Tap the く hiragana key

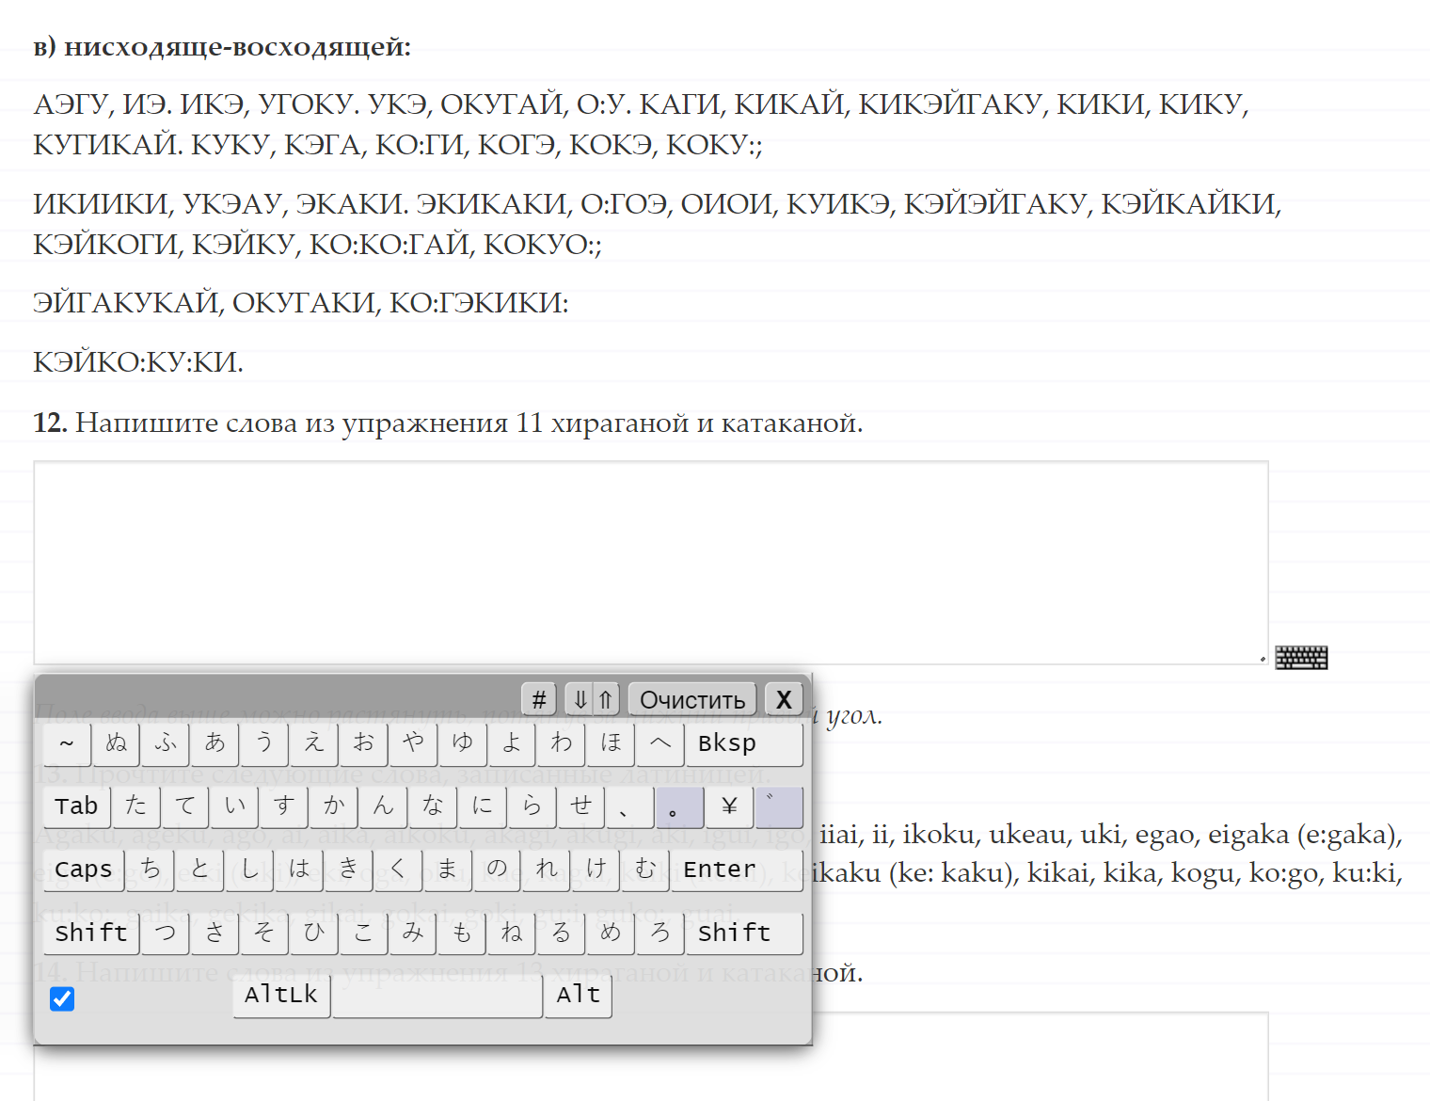pos(397,870)
